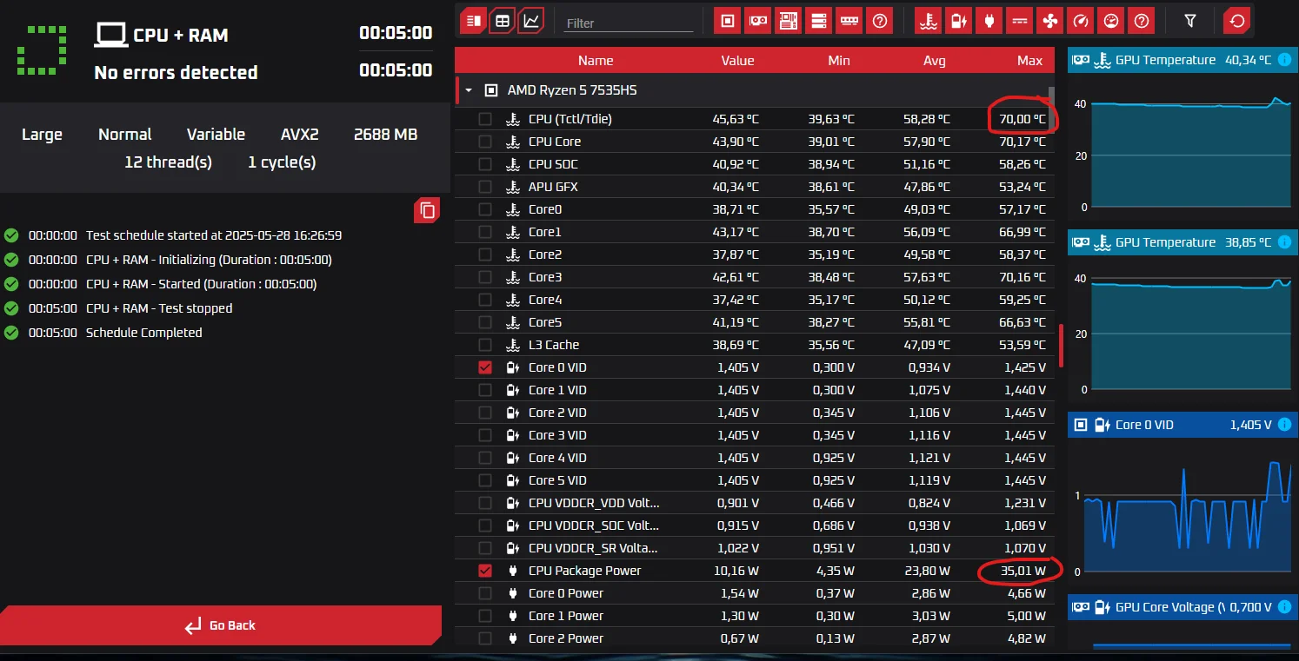The height and width of the screenshot is (661, 1299).
Task: Uncheck the Core 0 VID row checkbox
Action: click(485, 367)
